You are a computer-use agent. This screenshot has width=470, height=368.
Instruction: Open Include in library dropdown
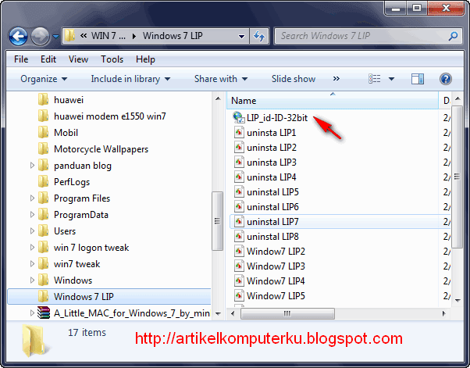pos(130,79)
